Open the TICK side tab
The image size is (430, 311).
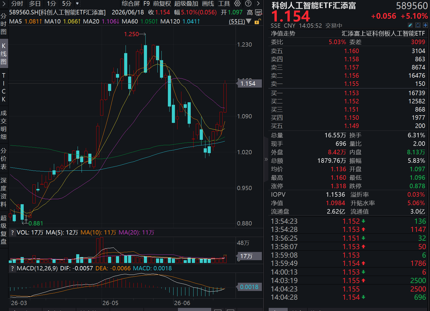(x=4, y=87)
